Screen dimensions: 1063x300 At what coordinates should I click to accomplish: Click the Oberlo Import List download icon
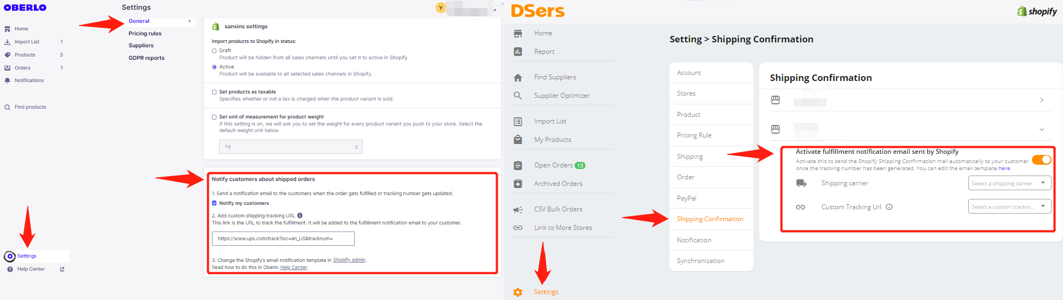(x=8, y=42)
